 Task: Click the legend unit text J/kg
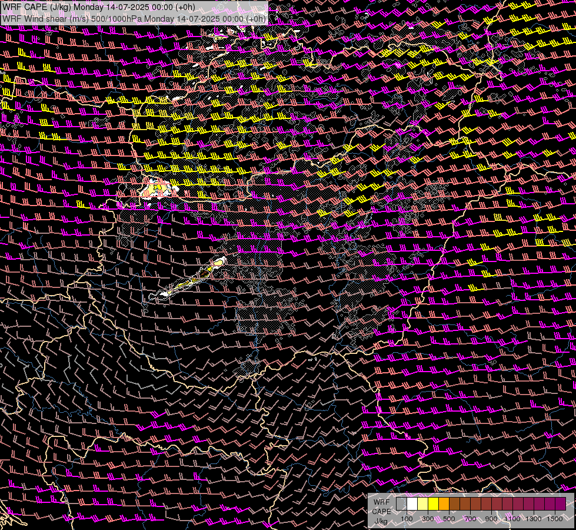tap(381, 521)
